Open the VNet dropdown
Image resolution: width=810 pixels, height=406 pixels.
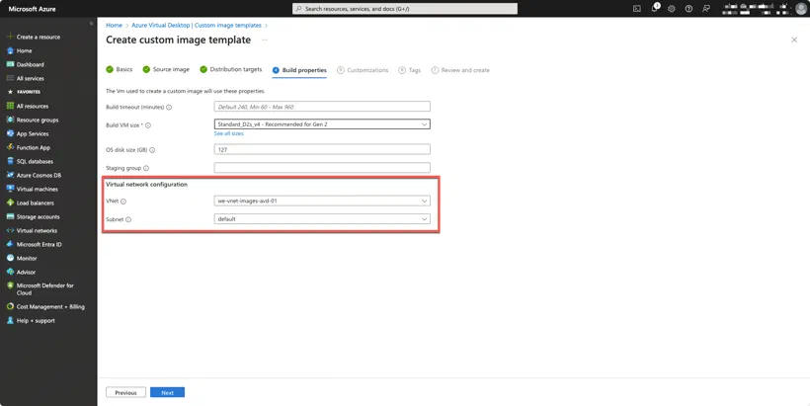[x=322, y=201]
